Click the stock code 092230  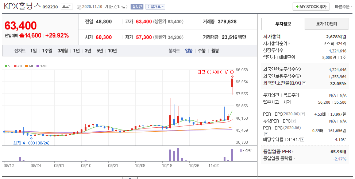50,7
